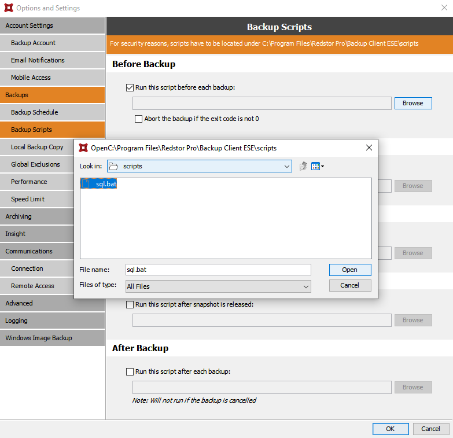Open Email Notifications page
453x438 pixels.
pos(52,60)
